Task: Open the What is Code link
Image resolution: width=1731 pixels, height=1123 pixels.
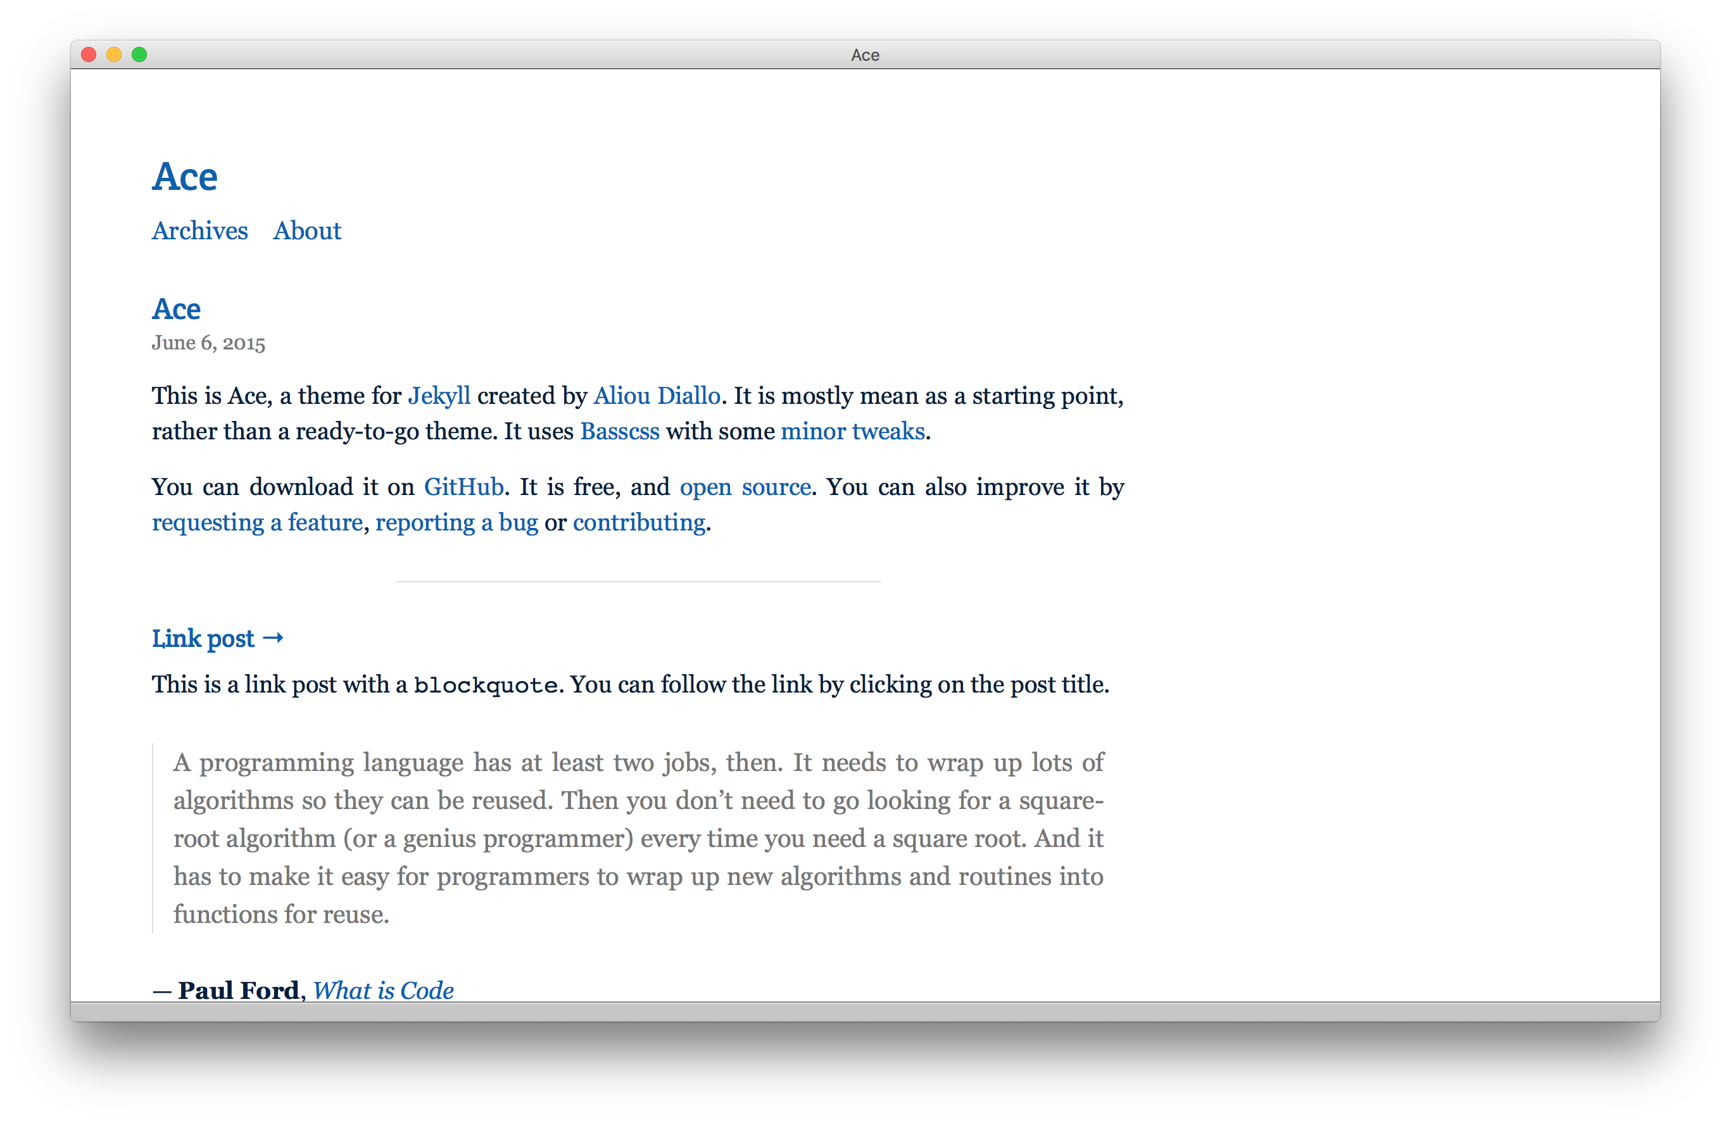Action: (x=382, y=990)
